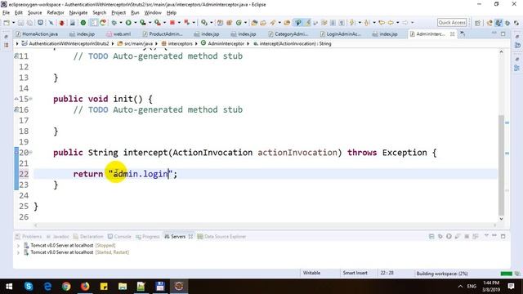523x294 pixels.
Task: Open the Data Source Explorer tab
Action: (221, 236)
